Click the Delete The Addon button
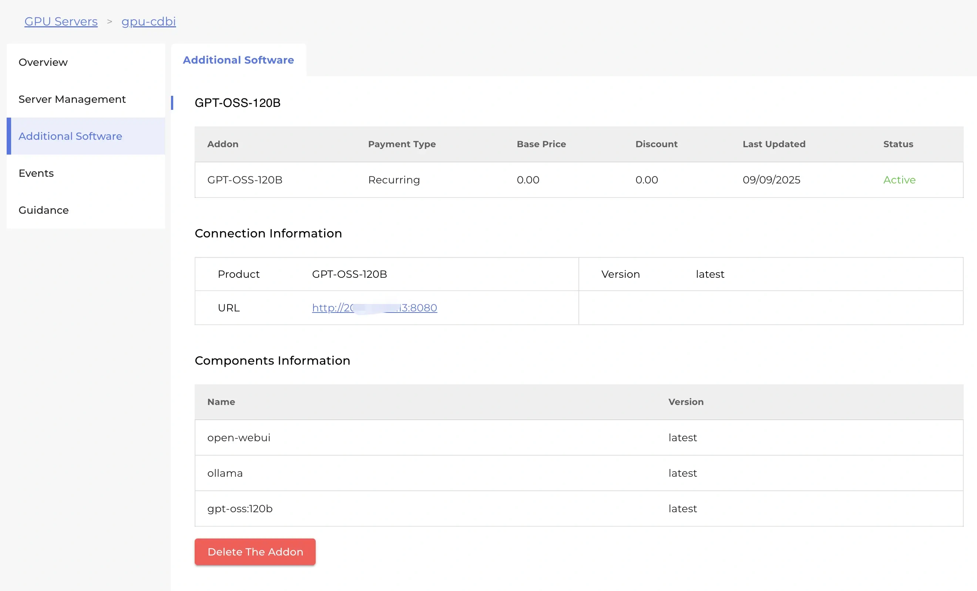Image resolution: width=977 pixels, height=591 pixels. [x=255, y=552]
